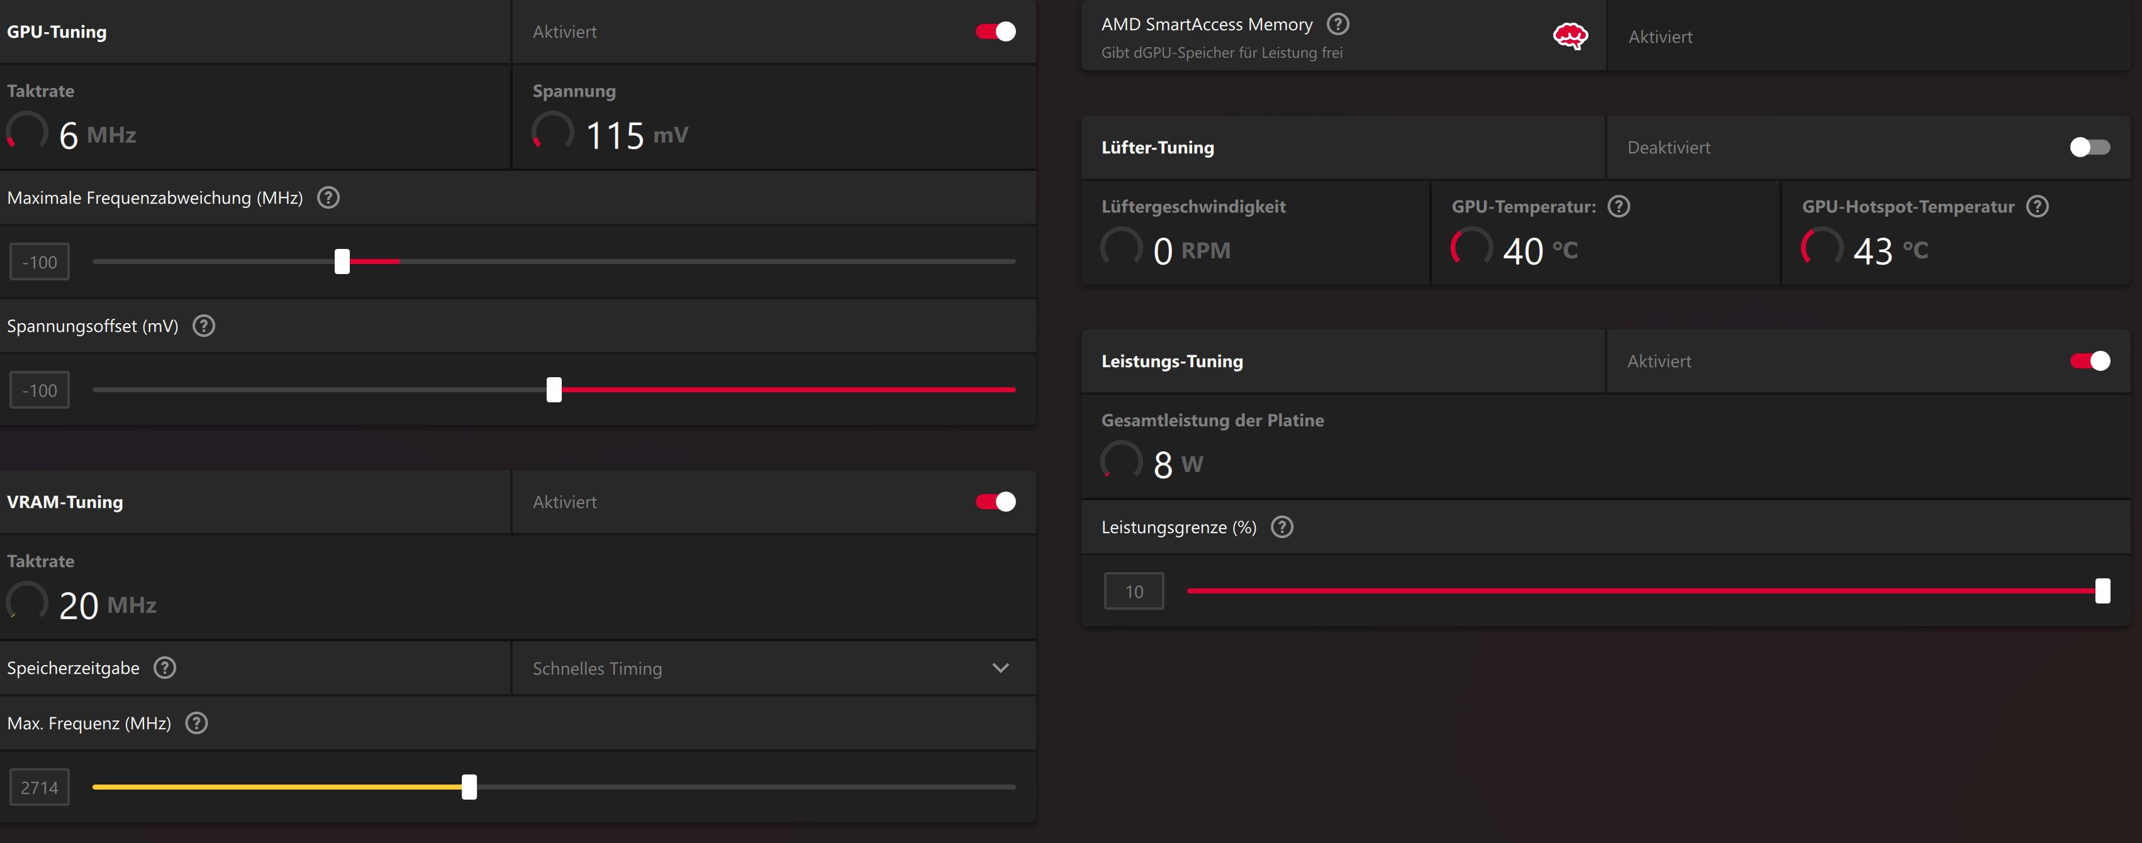Enable the Lüfter-Tuning toggle

(x=2089, y=147)
